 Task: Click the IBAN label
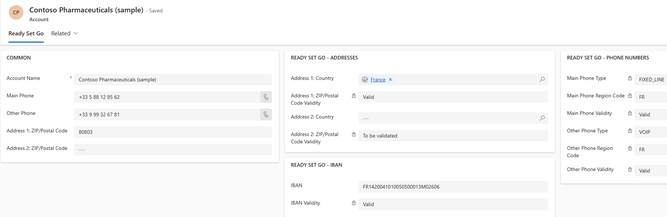[297, 185]
